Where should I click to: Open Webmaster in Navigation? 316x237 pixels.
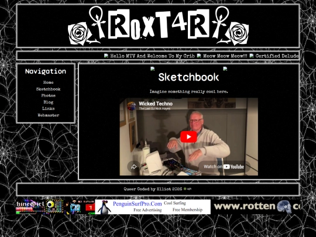[49, 115]
